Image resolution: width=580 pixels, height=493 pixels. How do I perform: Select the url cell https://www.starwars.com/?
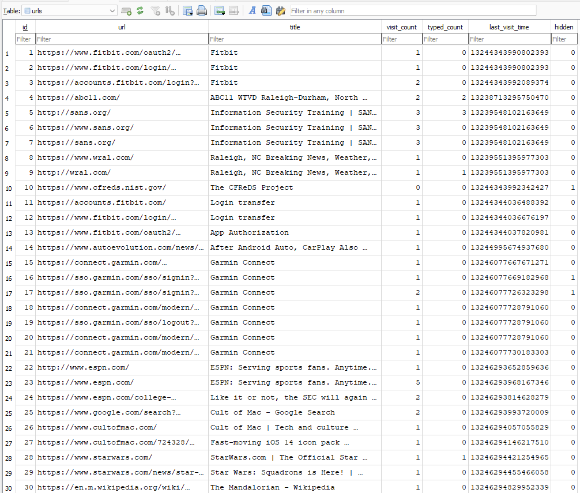click(x=122, y=457)
